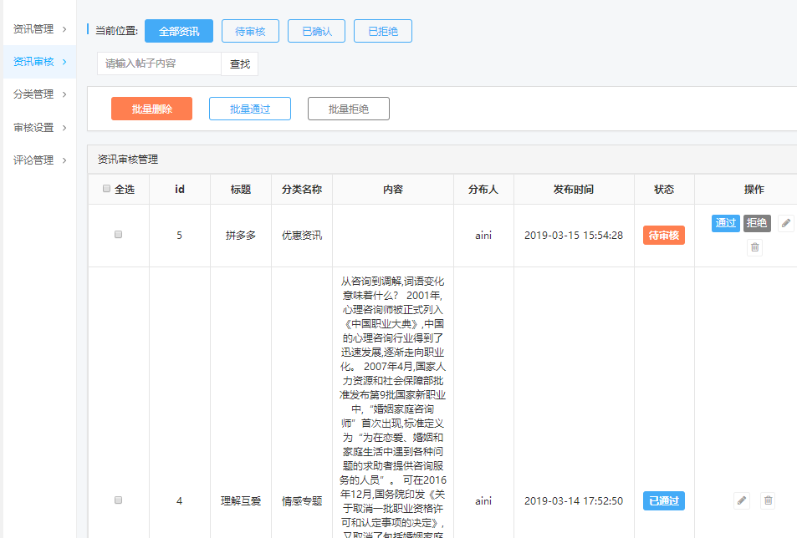Reject row 5 with the 拒绝 button
Screen dimensions: 797x538
[x=758, y=223]
